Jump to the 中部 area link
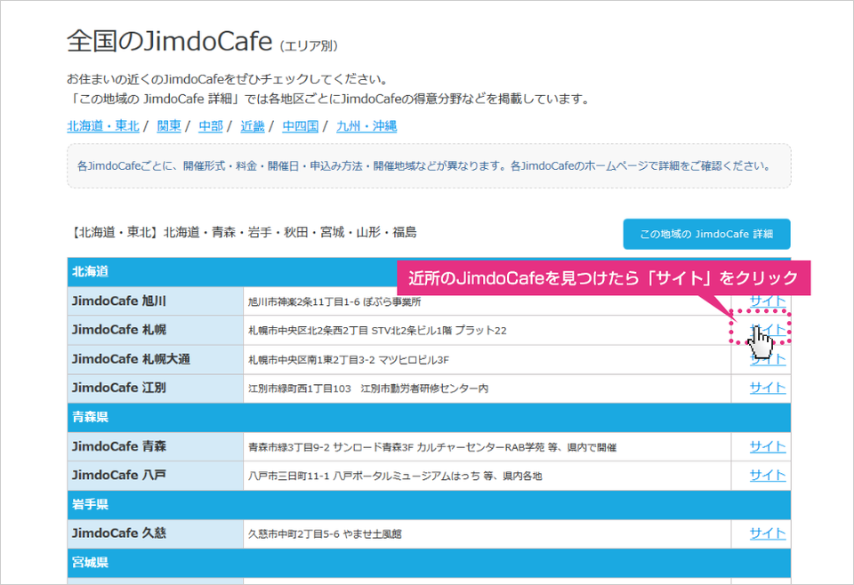 click(x=211, y=125)
